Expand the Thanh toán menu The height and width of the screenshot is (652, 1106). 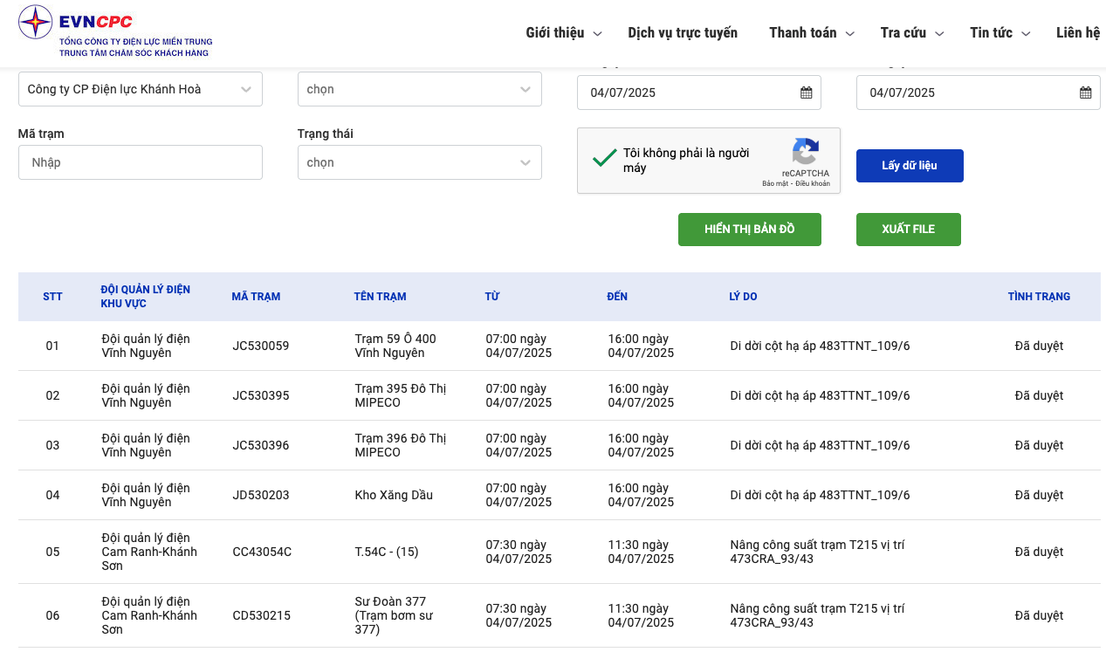[x=811, y=33]
